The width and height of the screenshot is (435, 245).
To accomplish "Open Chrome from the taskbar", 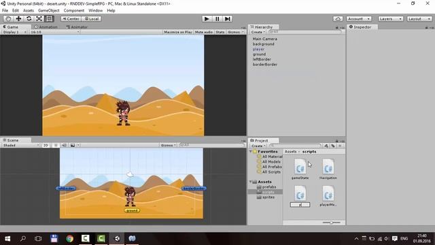I will (69, 239).
